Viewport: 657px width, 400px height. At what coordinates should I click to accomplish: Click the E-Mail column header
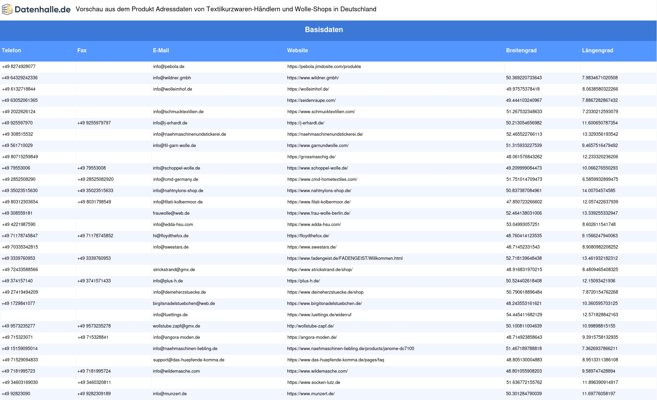point(161,51)
